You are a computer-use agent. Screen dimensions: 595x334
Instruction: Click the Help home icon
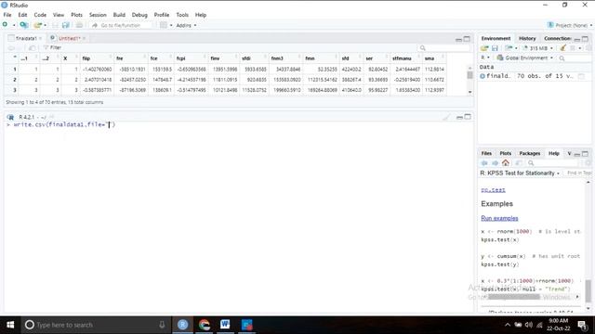point(506,163)
